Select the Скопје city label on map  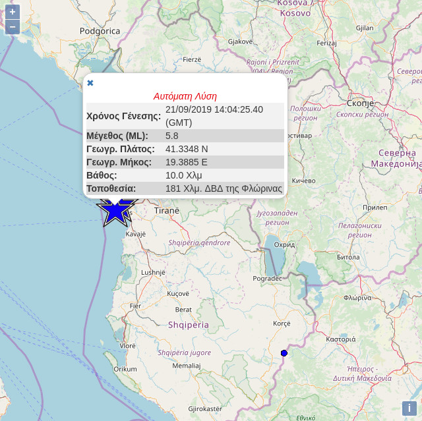[x=360, y=103]
